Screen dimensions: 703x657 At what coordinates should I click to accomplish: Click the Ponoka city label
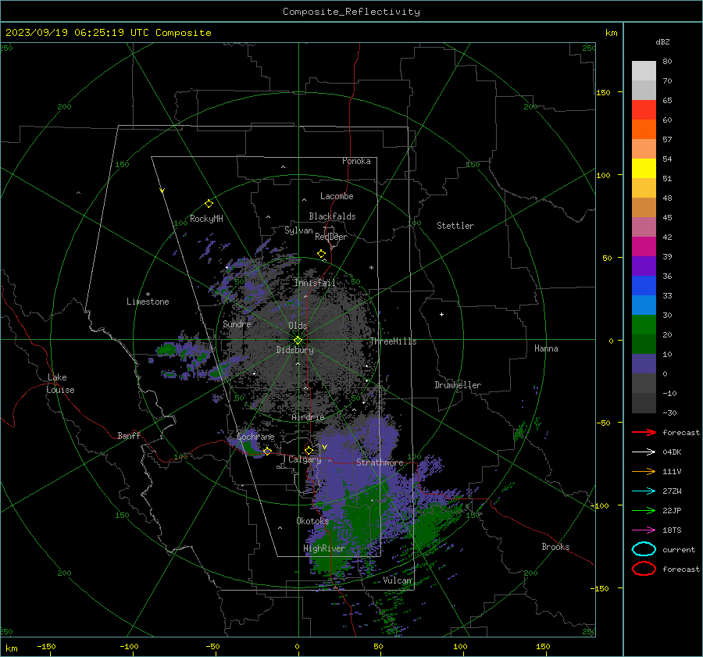click(x=356, y=161)
